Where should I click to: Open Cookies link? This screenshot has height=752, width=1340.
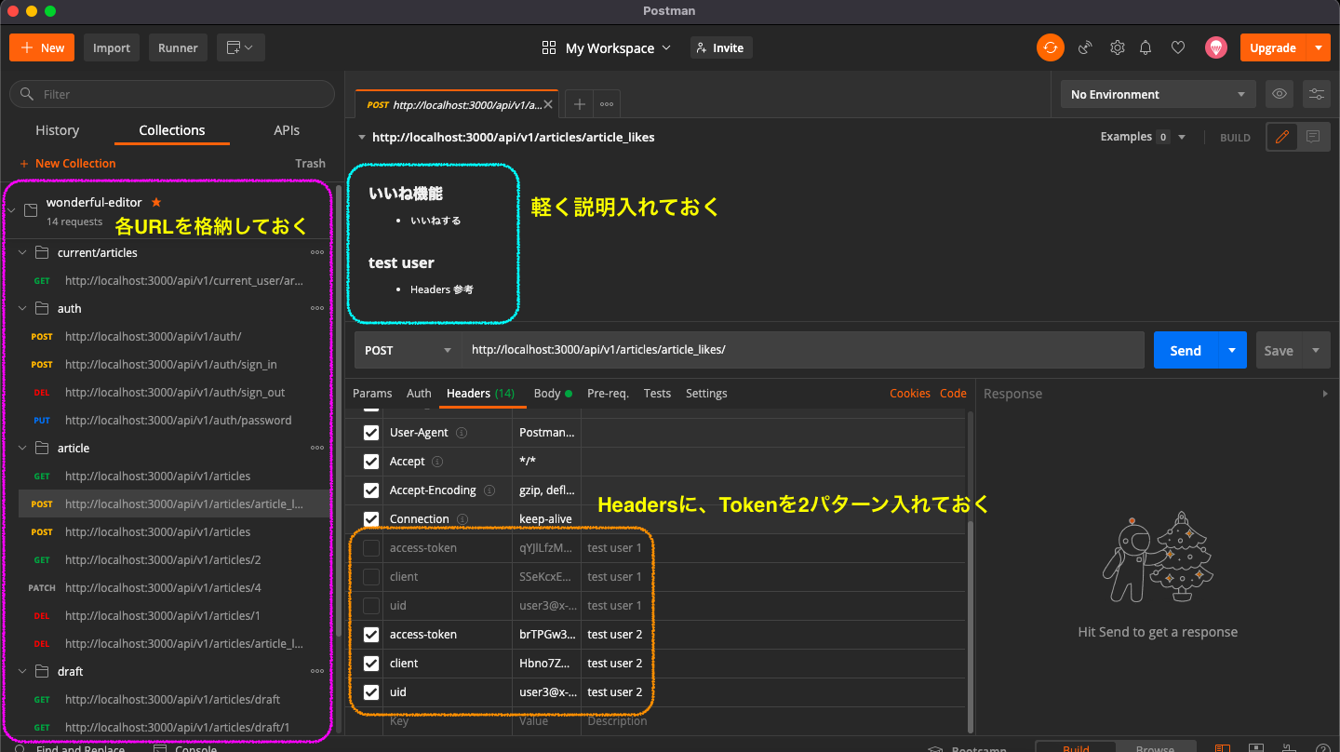coord(910,394)
